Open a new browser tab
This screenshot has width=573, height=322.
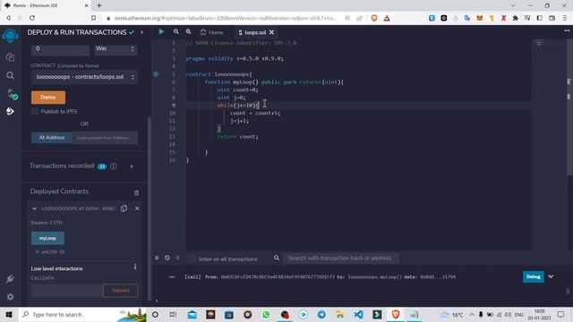coord(99,5)
